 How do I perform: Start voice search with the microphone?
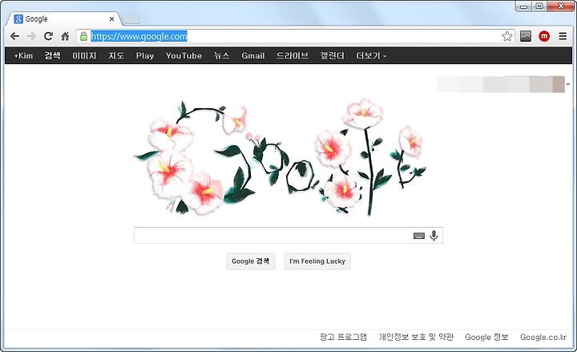point(434,235)
